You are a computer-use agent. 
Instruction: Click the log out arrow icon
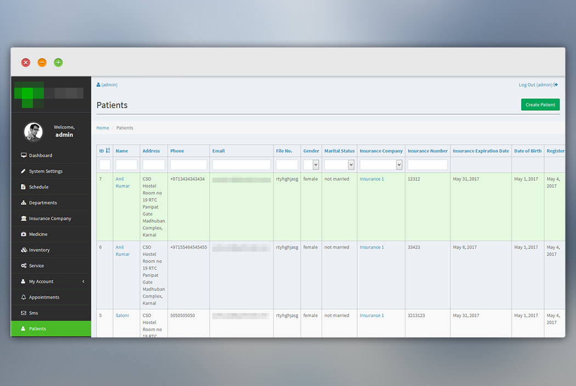click(x=556, y=84)
